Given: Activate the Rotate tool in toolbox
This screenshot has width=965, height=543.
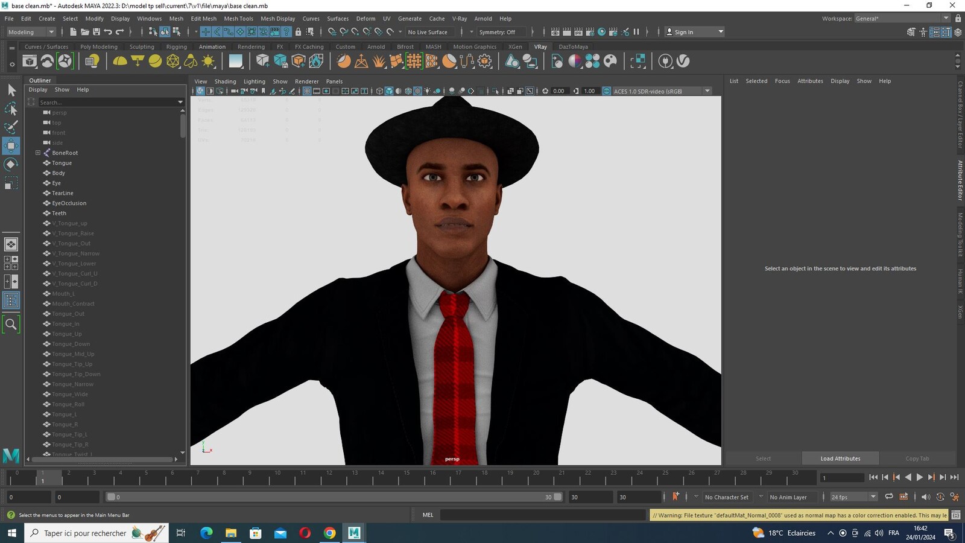Looking at the screenshot, I should (11, 164).
